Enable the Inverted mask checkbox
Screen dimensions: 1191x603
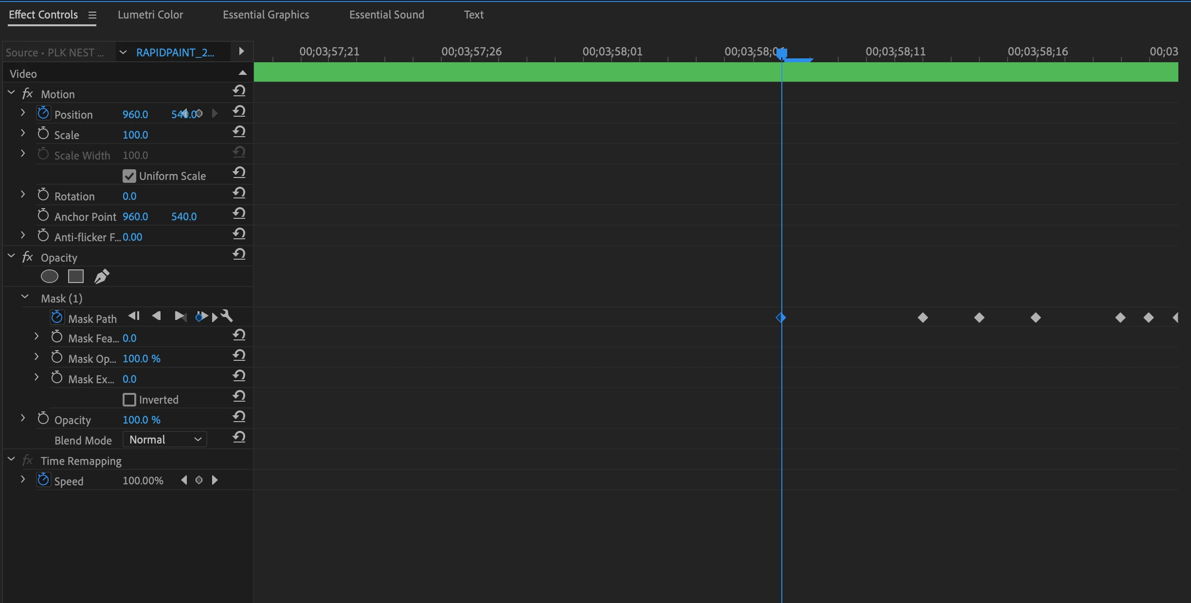click(129, 400)
